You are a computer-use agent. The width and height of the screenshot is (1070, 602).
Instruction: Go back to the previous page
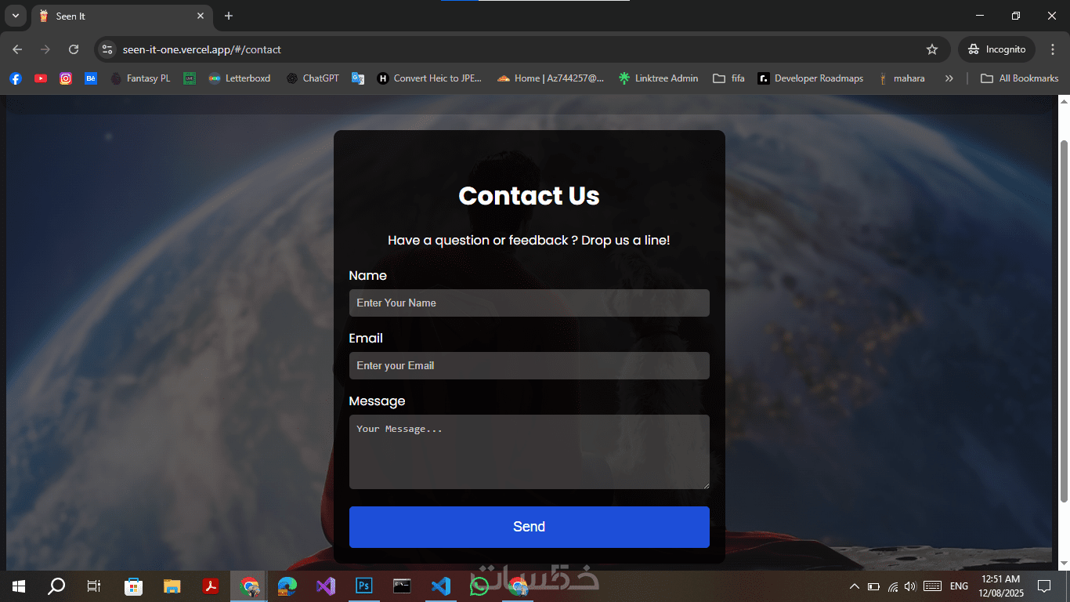coord(17,49)
